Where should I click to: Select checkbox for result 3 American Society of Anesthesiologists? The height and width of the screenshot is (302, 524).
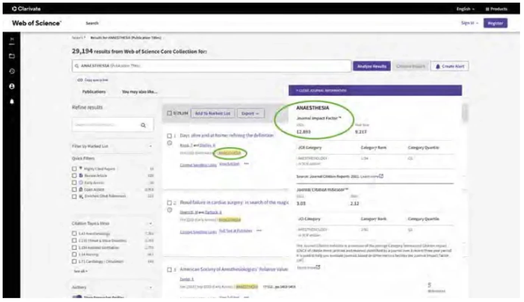click(169, 270)
